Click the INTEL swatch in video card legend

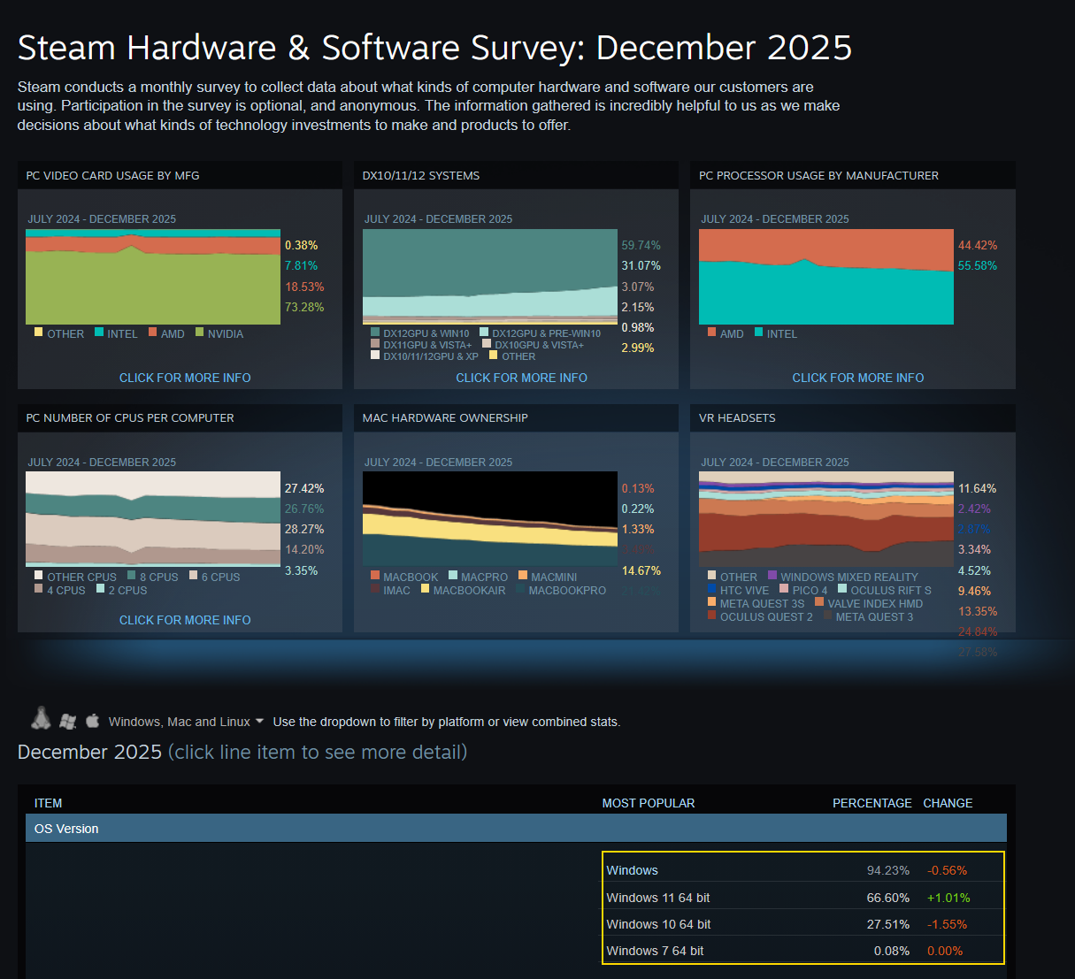click(x=99, y=333)
